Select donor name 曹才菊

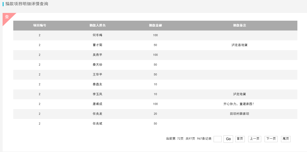click(x=98, y=45)
